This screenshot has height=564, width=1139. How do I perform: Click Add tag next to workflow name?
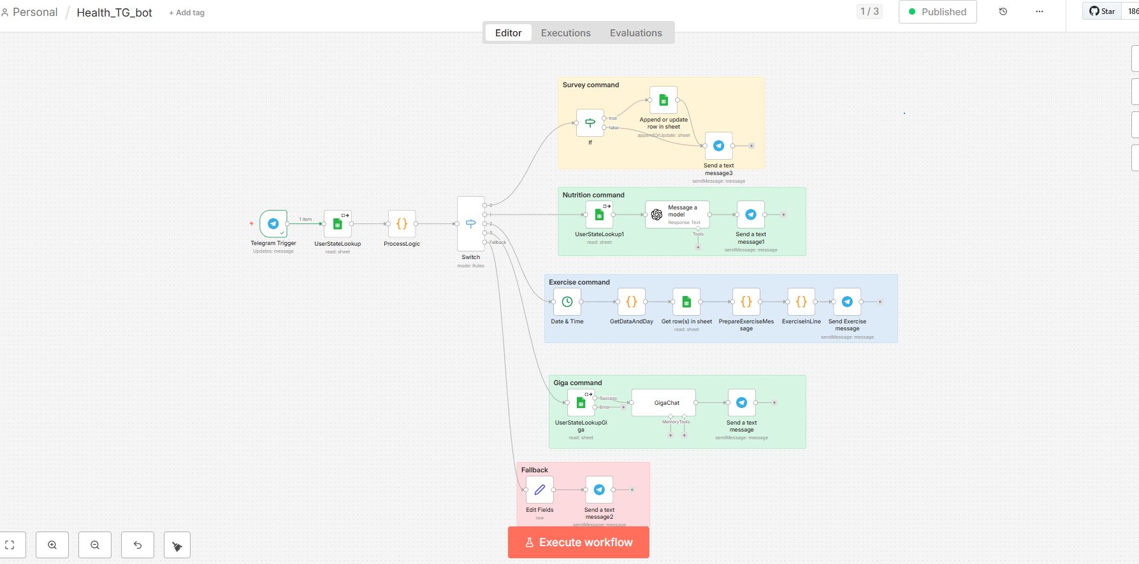pos(187,13)
